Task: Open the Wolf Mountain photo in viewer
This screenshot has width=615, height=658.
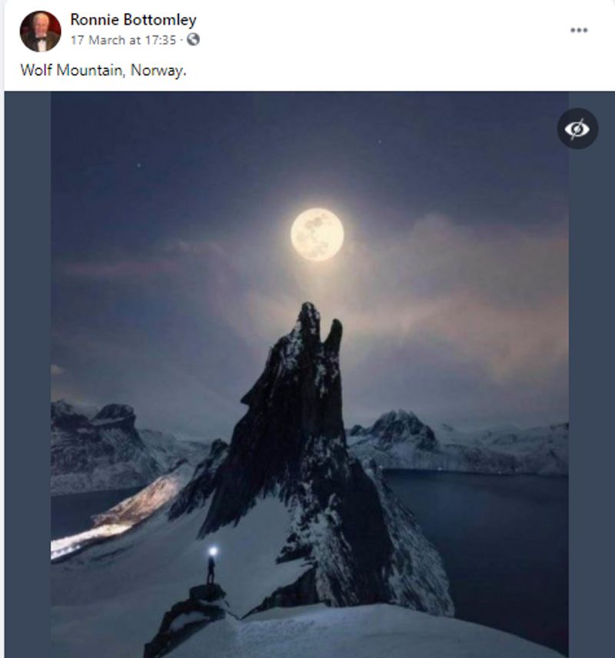Action: (310, 374)
